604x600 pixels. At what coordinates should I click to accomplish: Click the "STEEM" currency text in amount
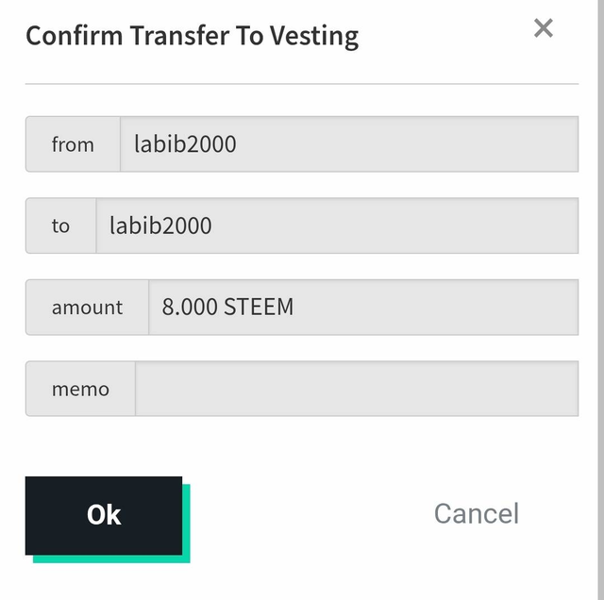(259, 307)
